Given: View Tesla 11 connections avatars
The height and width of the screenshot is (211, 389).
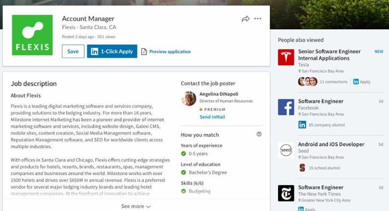Looking at the screenshot, I should [x=308, y=81].
